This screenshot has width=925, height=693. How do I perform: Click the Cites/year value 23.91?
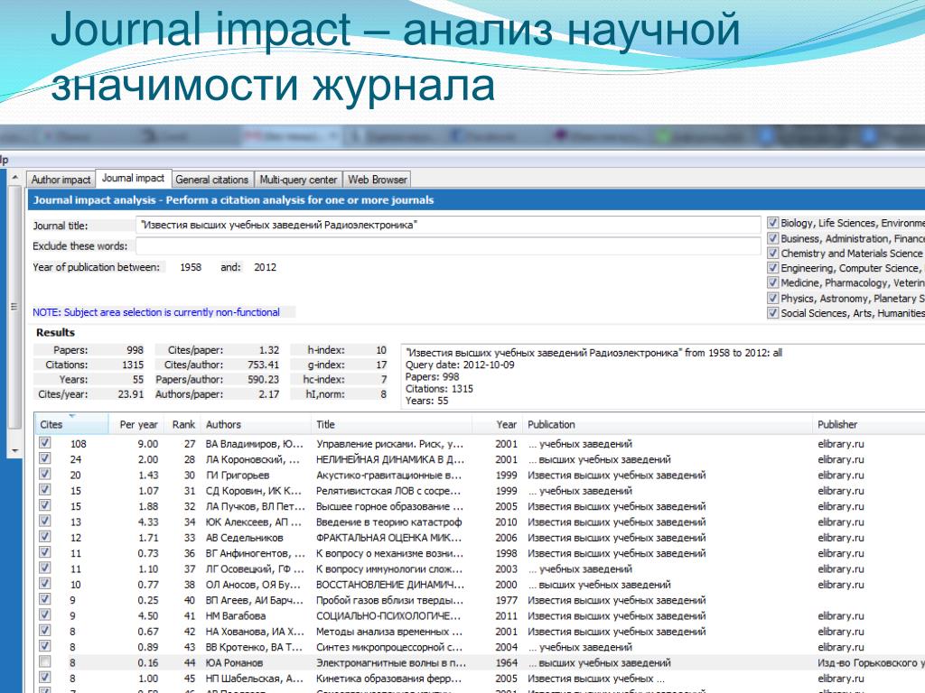point(130,393)
